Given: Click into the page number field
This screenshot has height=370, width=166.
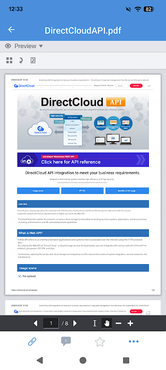Looking at the screenshot, I should (51, 323).
